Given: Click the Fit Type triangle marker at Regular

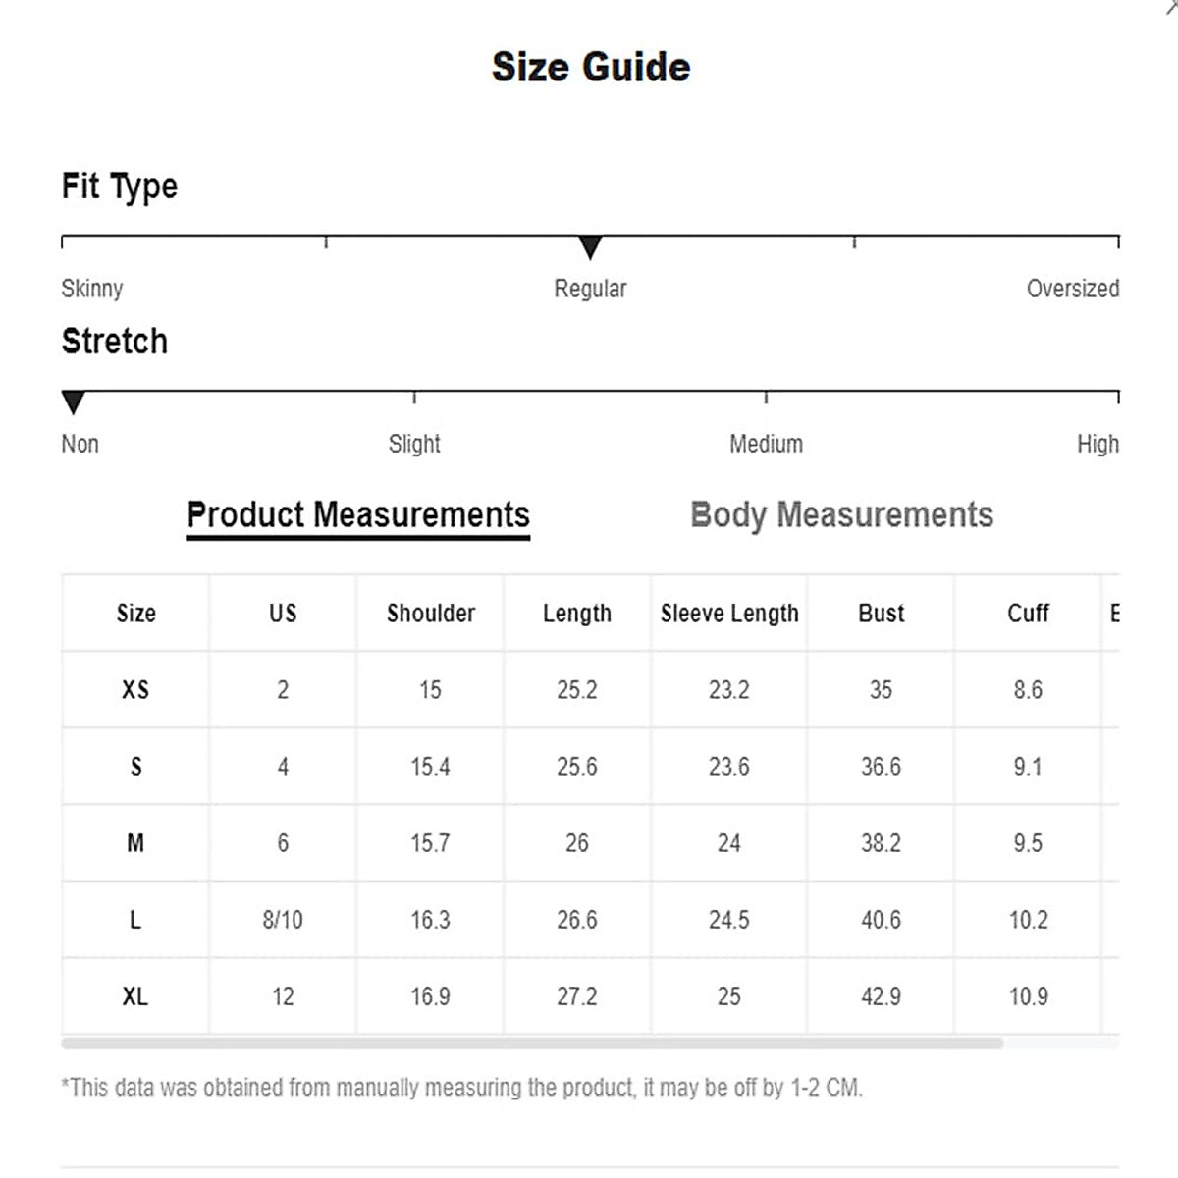Looking at the screenshot, I should [x=590, y=246].
